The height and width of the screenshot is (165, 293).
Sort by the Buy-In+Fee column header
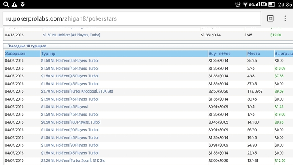coord(227,54)
